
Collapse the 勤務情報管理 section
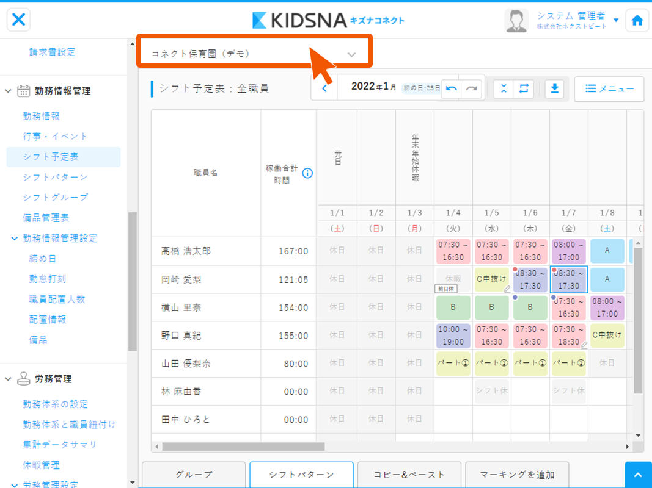click(x=9, y=91)
